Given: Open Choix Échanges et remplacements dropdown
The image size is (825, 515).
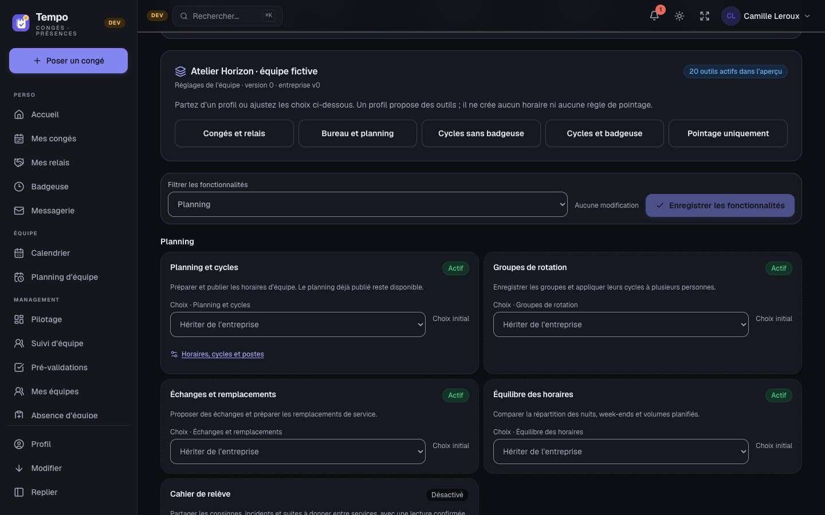Looking at the screenshot, I should (297, 451).
